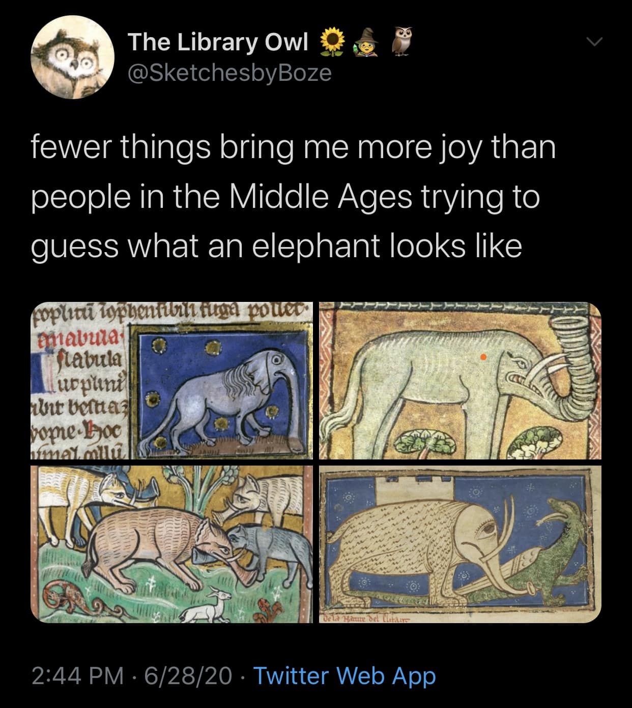This screenshot has width=632, height=708.
Task: Click the 6/28/20 tweet date
Action: click(x=188, y=675)
